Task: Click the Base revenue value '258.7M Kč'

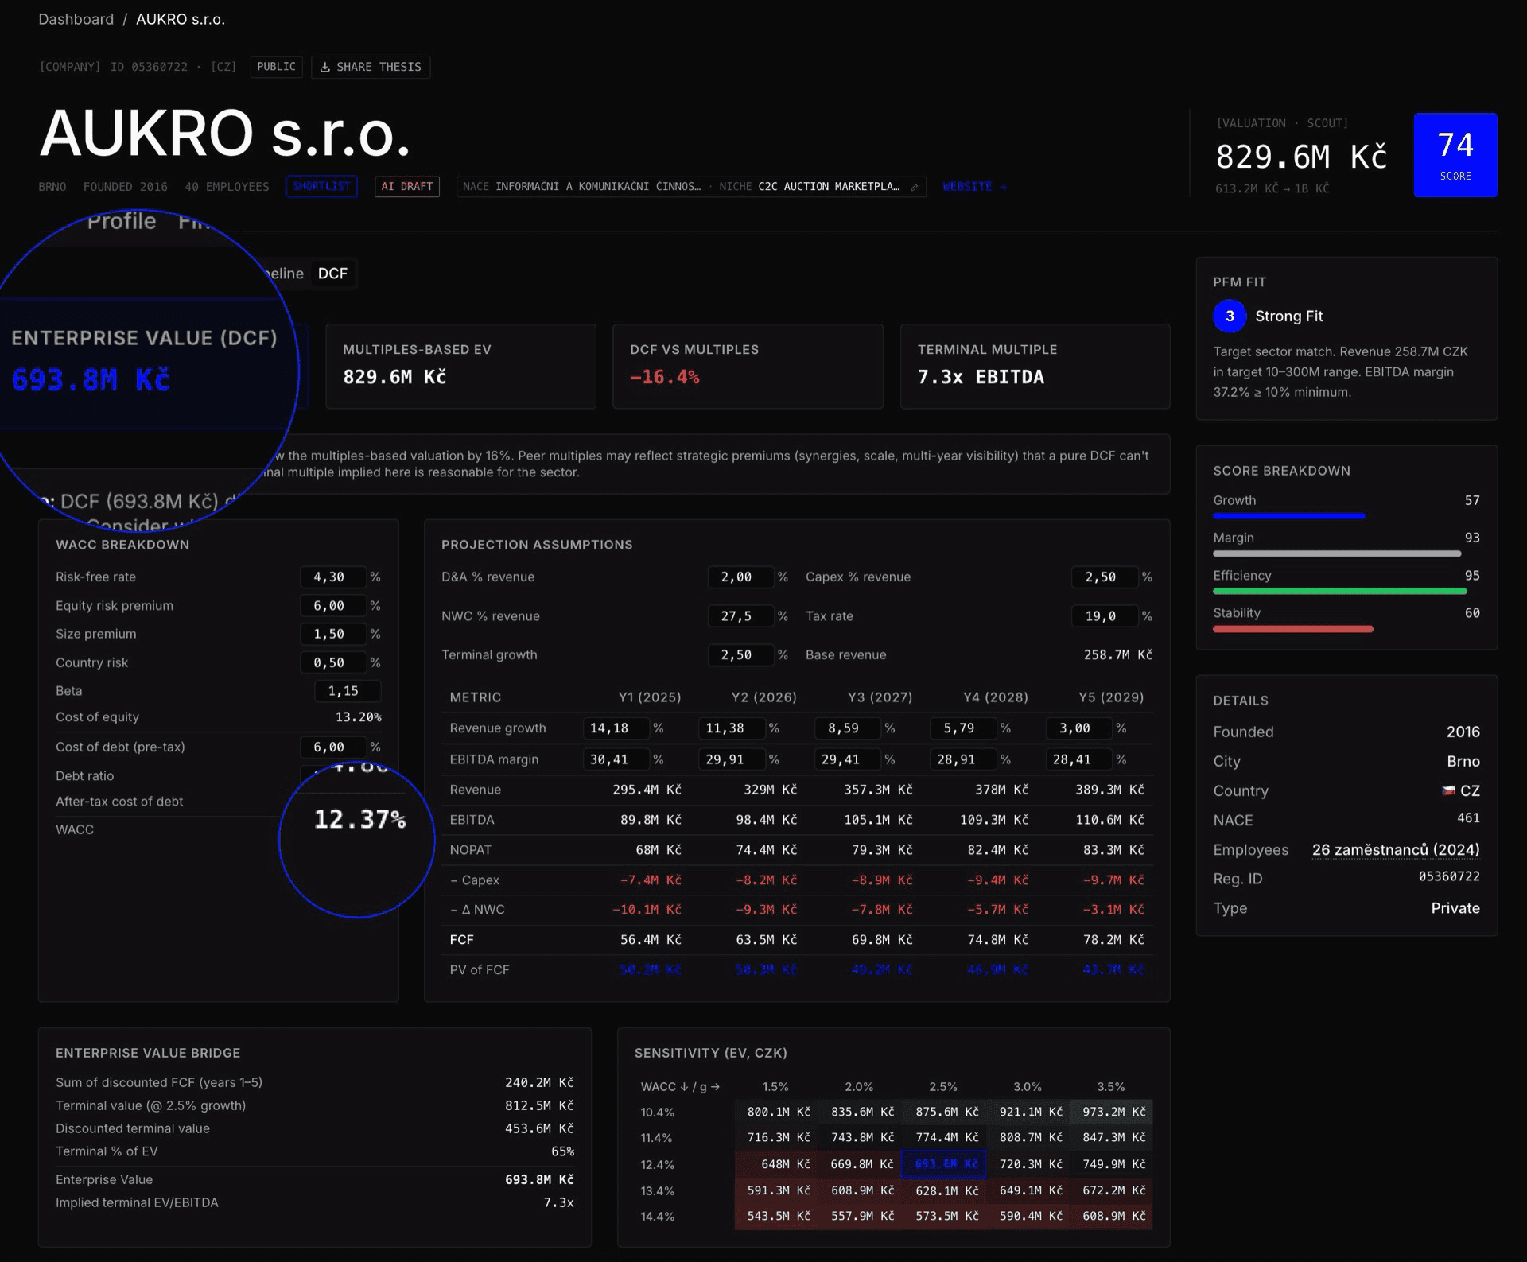Action: pyautogui.click(x=1117, y=655)
